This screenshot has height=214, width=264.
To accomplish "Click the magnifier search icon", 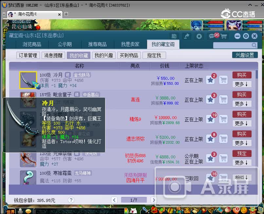I will [x=254, y=45].
